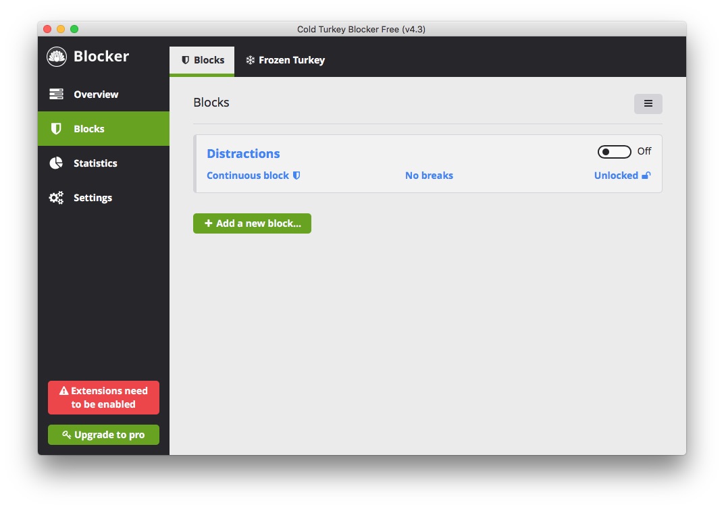Image resolution: width=724 pixels, height=509 pixels.
Task: Click the No breaks link
Action: click(x=429, y=176)
